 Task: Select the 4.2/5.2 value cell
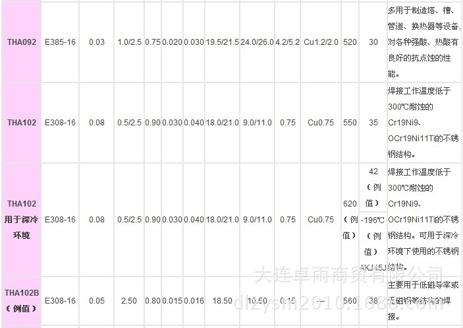coord(288,42)
